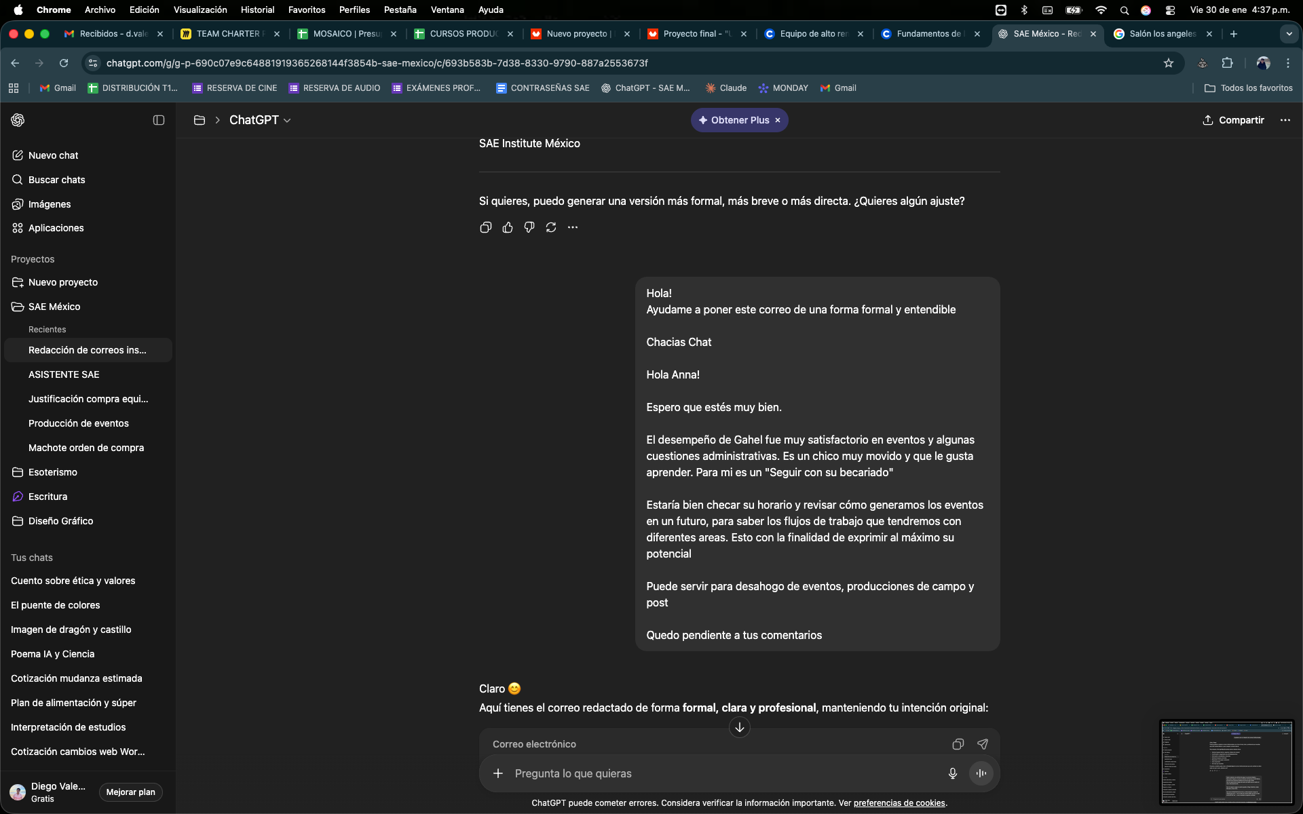This screenshot has height=814, width=1303.
Task: Start voice mode with waveform button
Action: [981, 773]
